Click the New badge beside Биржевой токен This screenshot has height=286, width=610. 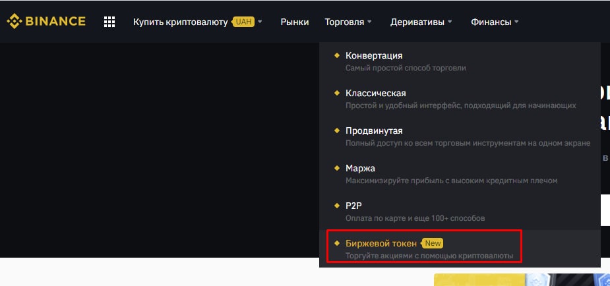pos(432,243)
